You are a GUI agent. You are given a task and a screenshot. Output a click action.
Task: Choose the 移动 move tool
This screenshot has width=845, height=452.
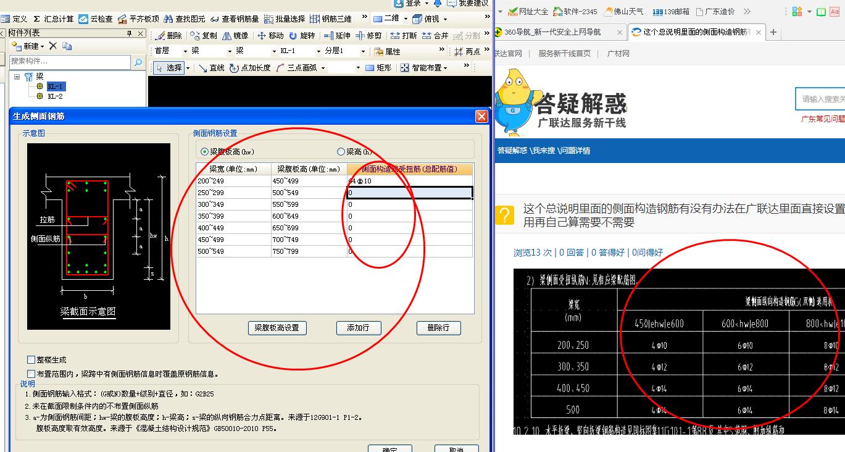tap(270, 36)
